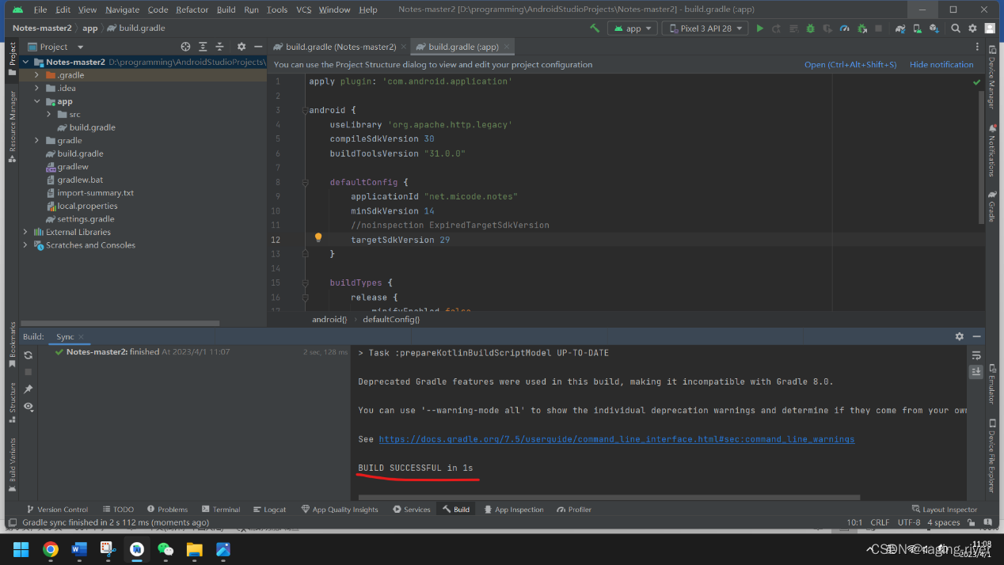Open the Gradle tool window on right edge
Viewport: 1004px width, 565px height.
[991, 207]
